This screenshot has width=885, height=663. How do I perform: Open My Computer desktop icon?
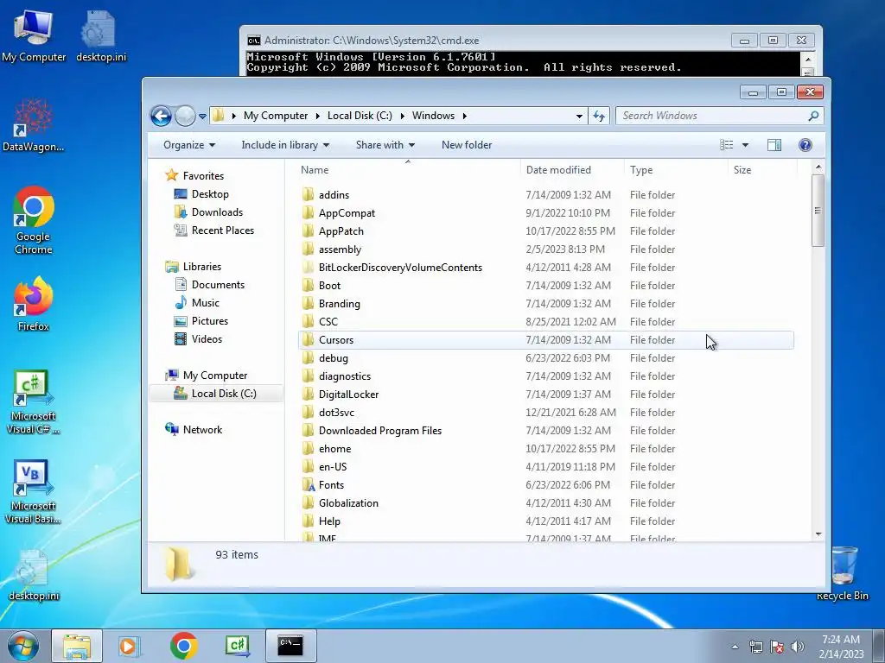click(34, 35)
